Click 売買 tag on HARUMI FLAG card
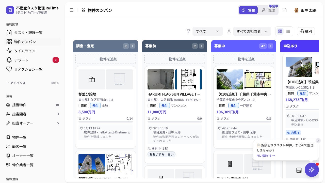The height and width of the screenshot is (183, 325). click(x=153, y=105)
